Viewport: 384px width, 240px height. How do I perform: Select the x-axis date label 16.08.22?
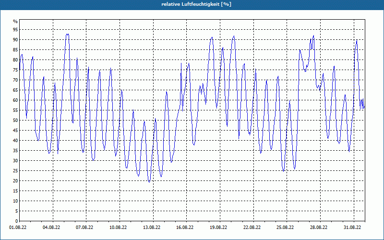(x=185, y=228)
